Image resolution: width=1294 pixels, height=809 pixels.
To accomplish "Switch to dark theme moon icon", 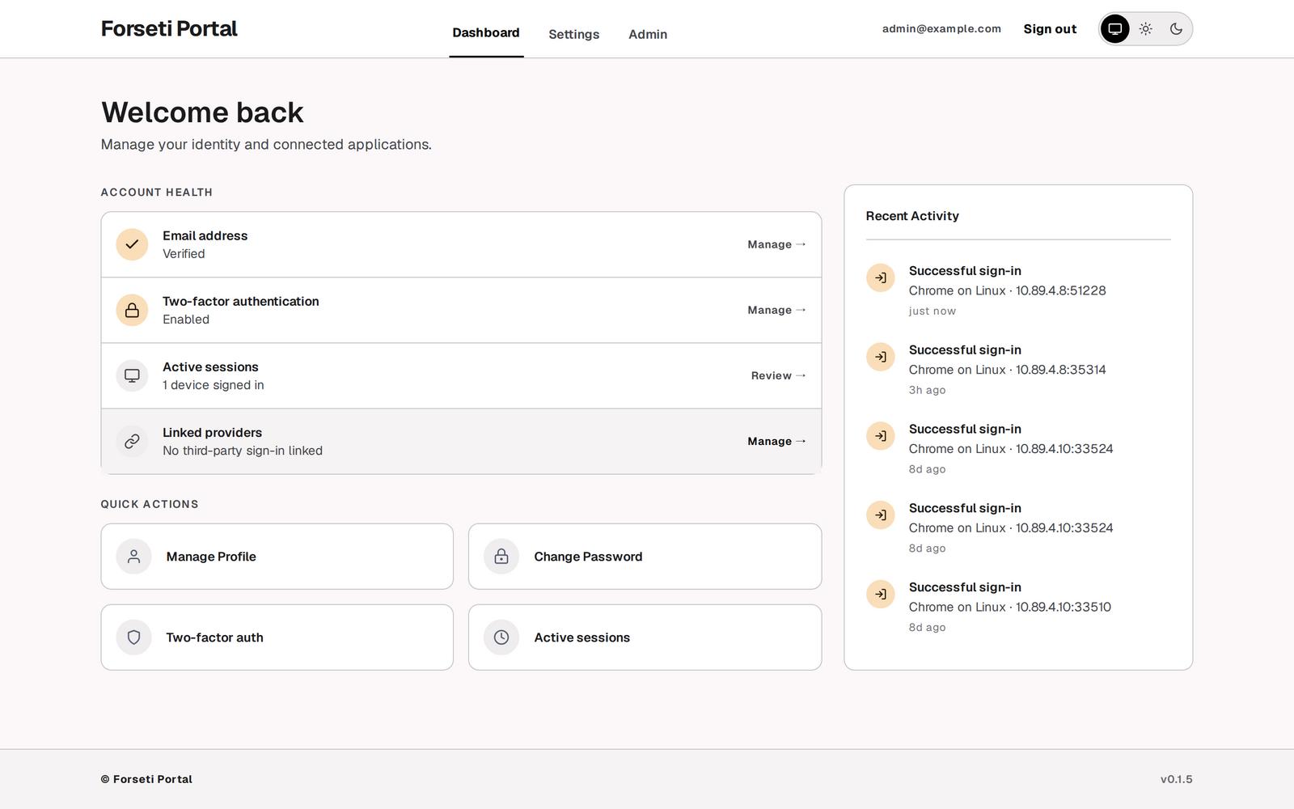I will [1176, 29].
